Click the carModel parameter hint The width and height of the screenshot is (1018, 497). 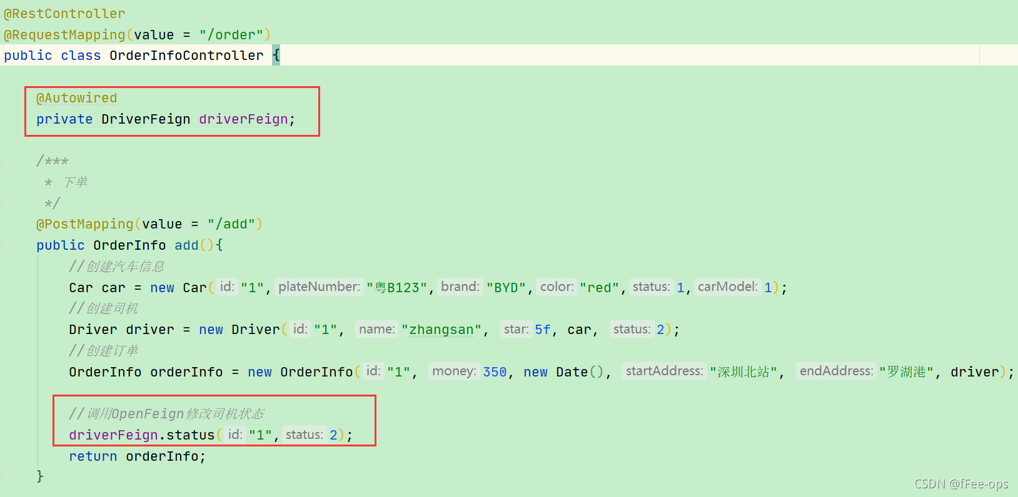click(728, 287)
